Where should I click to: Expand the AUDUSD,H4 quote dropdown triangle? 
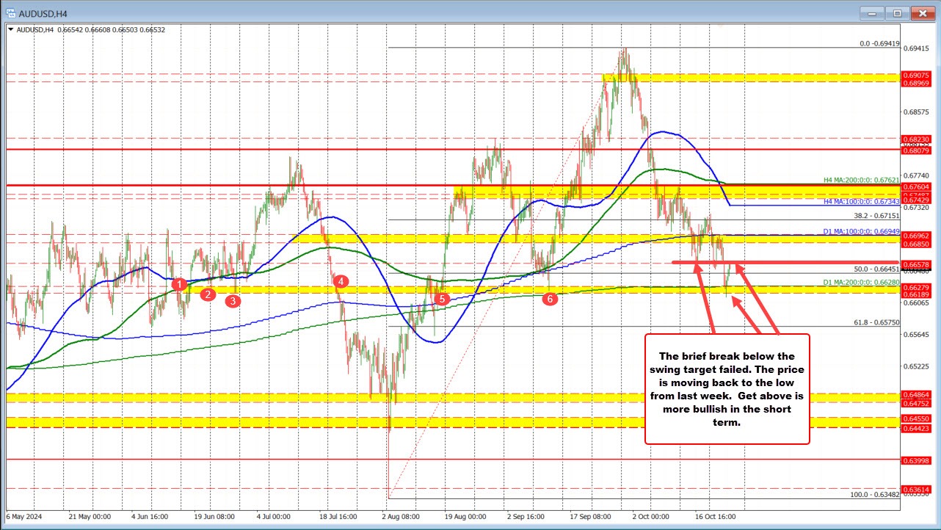12,31
